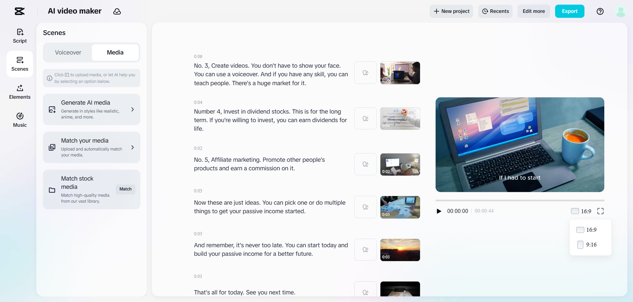Click the laptop video preview

[520, 145]
